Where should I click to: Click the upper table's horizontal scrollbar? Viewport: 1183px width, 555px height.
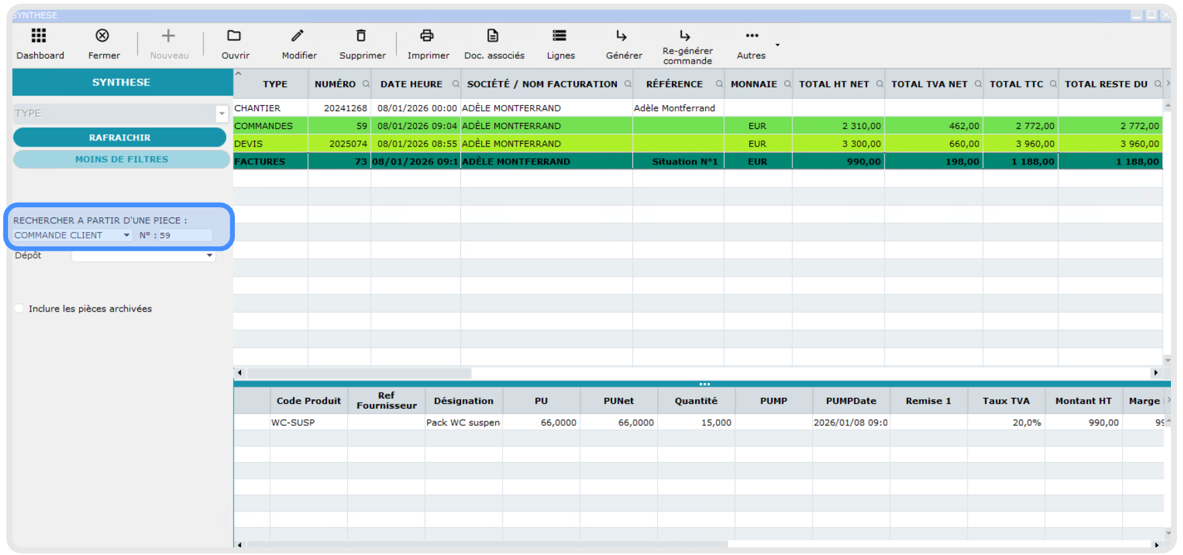pyautogui.click(x=359, y=373)
